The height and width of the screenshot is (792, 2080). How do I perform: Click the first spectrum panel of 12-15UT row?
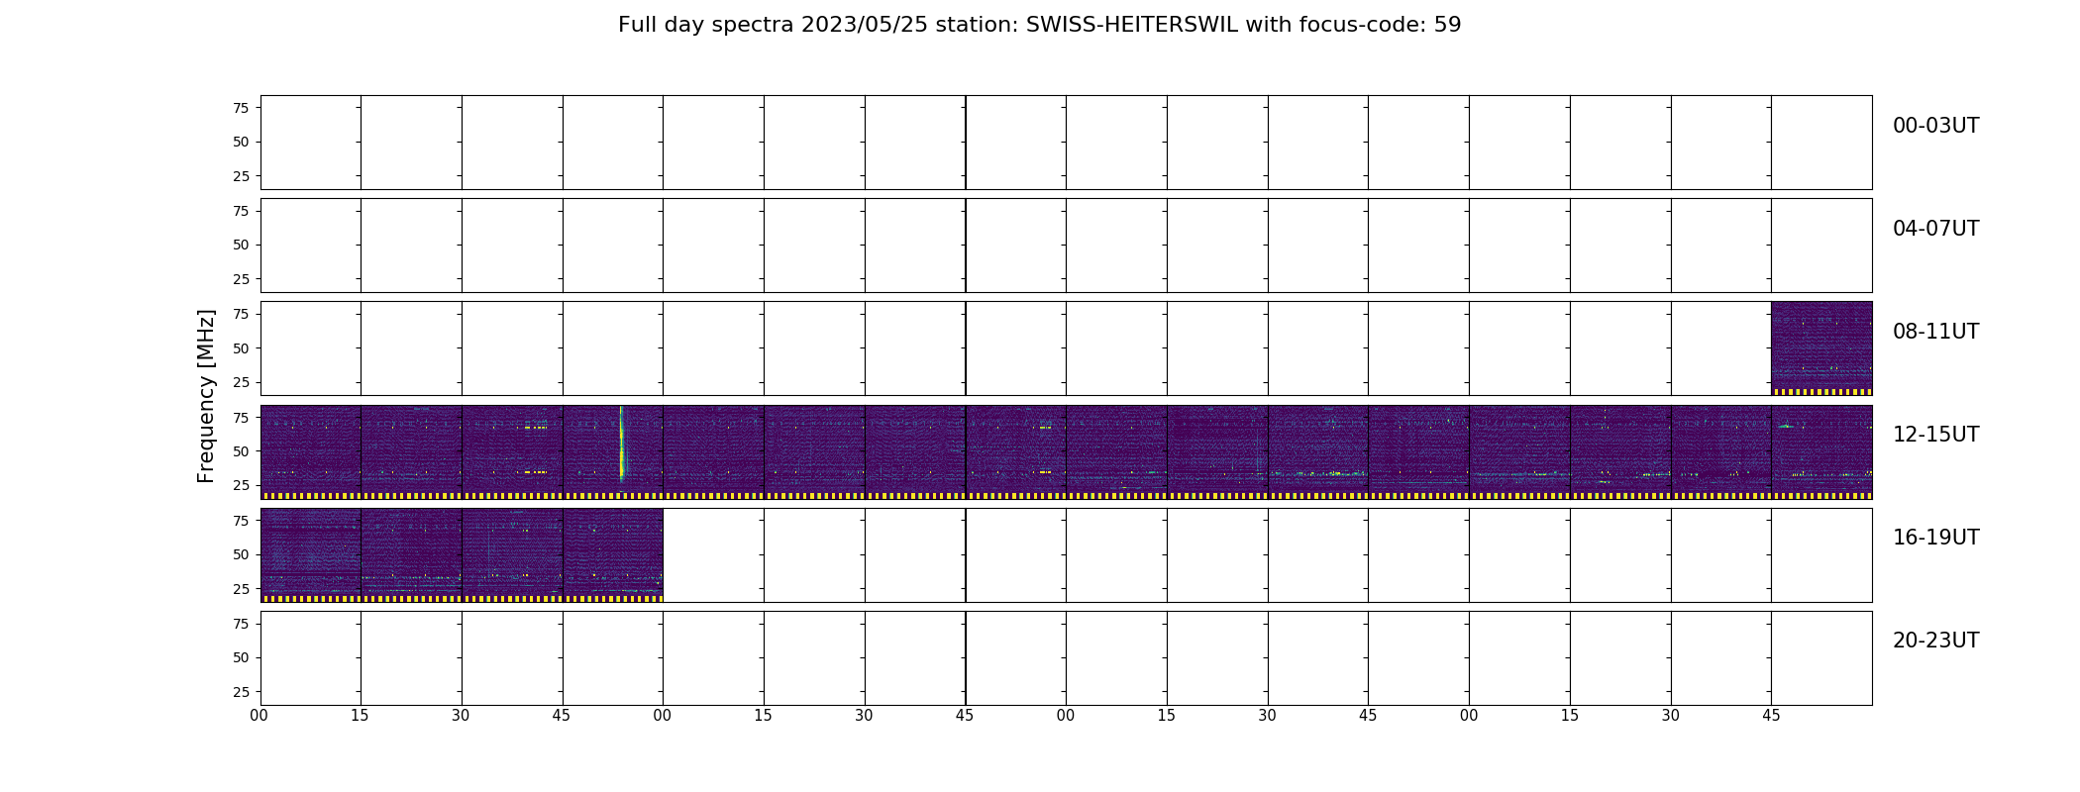point(311,452)
